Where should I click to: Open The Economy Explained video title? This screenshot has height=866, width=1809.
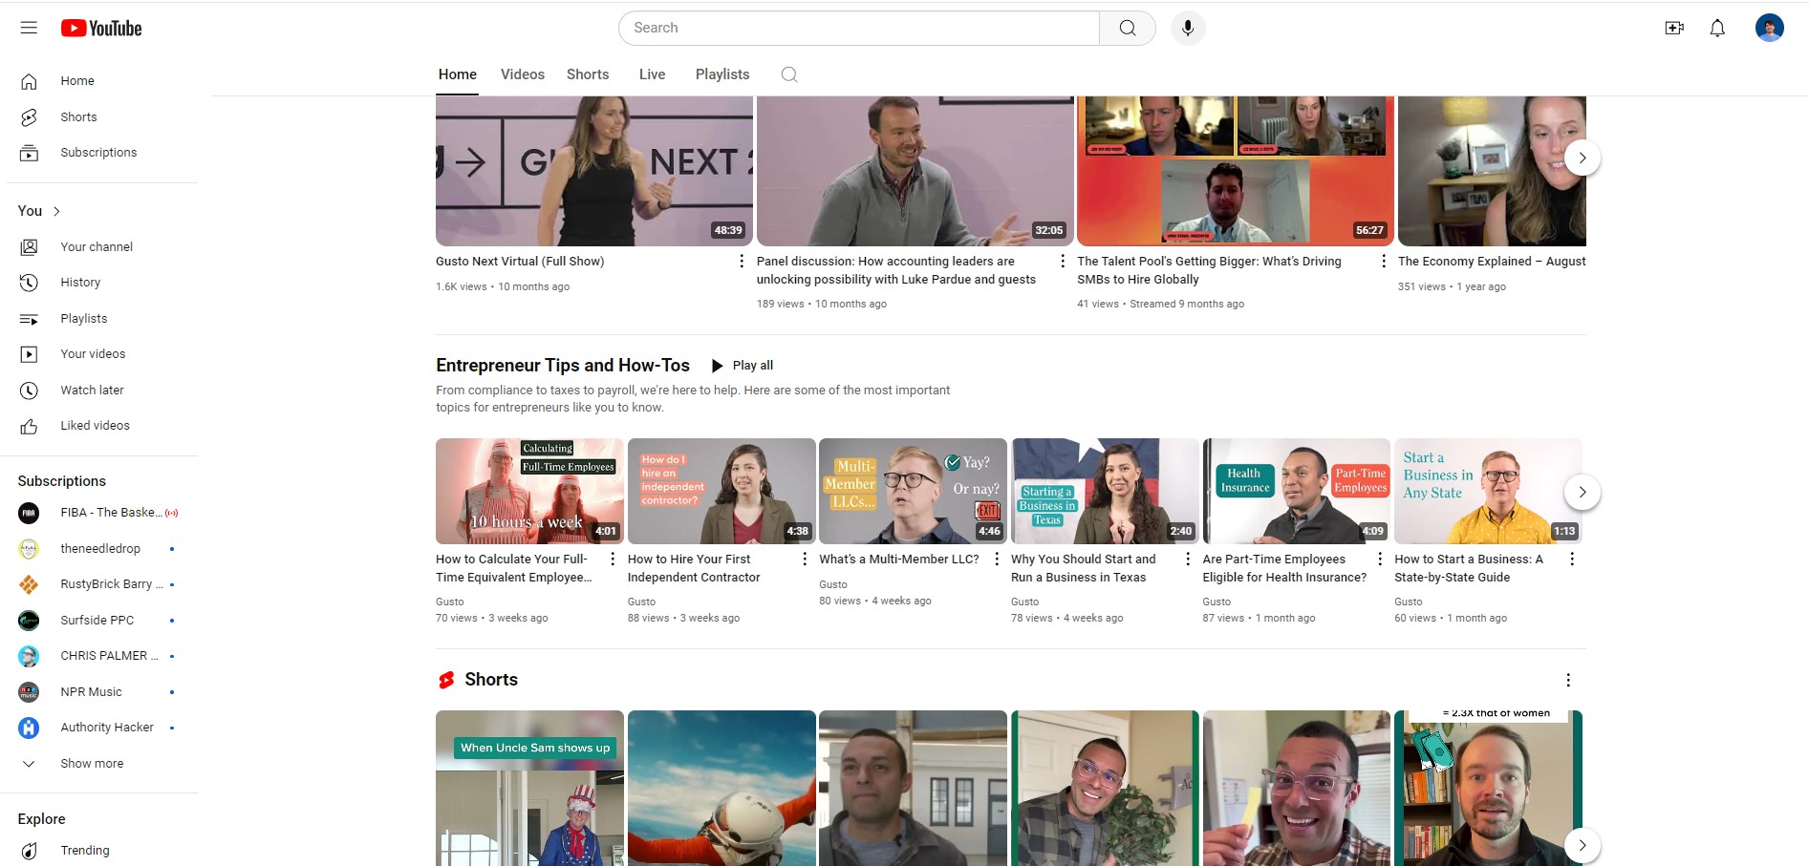coord(1491,261)
